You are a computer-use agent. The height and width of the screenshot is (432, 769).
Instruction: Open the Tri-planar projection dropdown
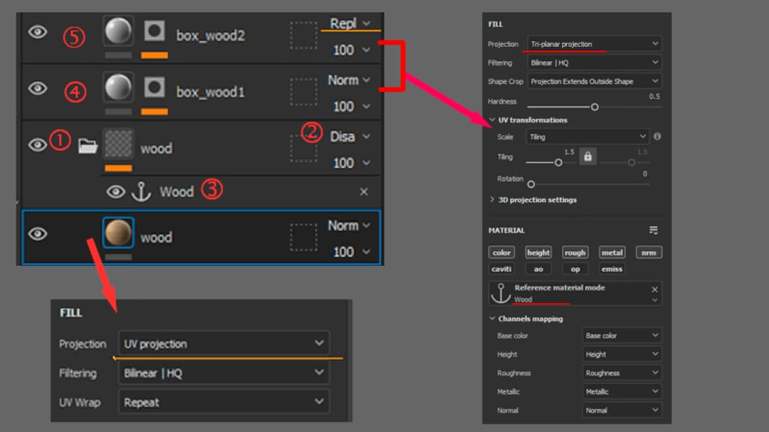click(x=594, y=44)
